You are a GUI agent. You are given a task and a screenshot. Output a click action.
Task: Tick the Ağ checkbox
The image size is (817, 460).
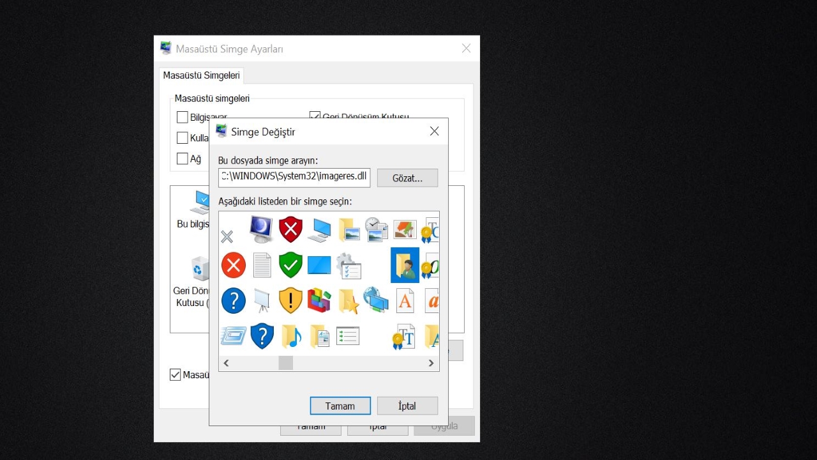183,158
